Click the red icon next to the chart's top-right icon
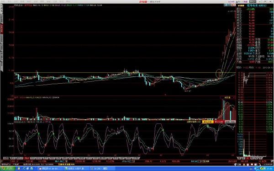The height and width of the screenshot is (171, 274). pyautogui.click(x=233, y=5)
